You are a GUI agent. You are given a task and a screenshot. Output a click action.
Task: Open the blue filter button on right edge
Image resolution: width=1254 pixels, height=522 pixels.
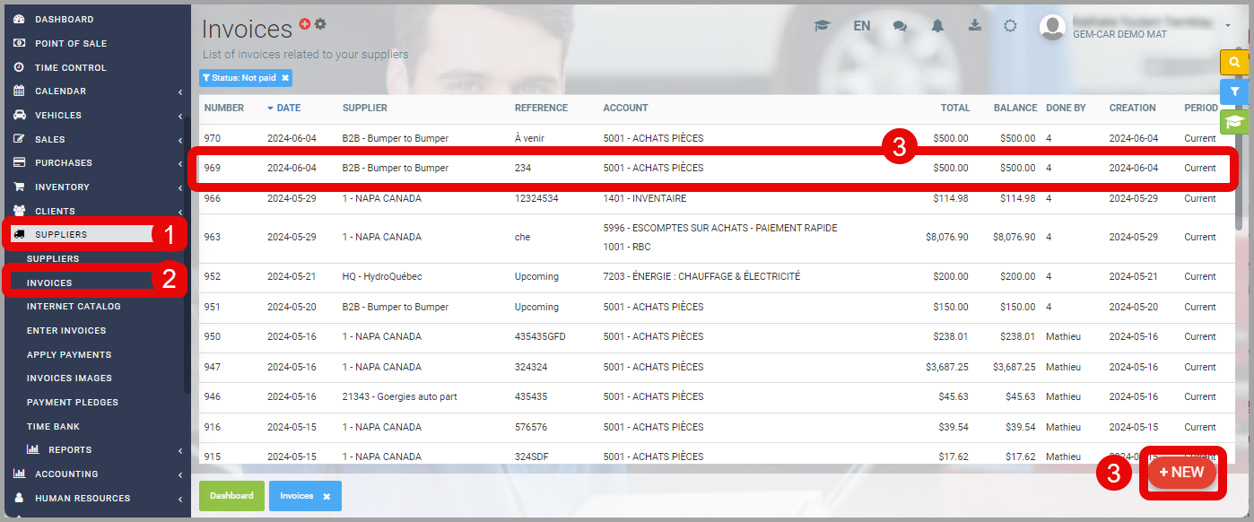tap(1234, 91)
